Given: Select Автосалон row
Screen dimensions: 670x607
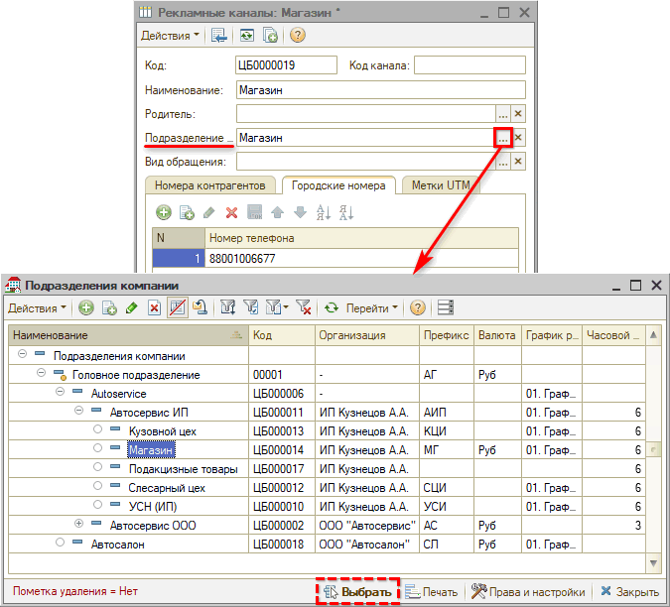Looking at the screenshot, I should coord(327,545).
